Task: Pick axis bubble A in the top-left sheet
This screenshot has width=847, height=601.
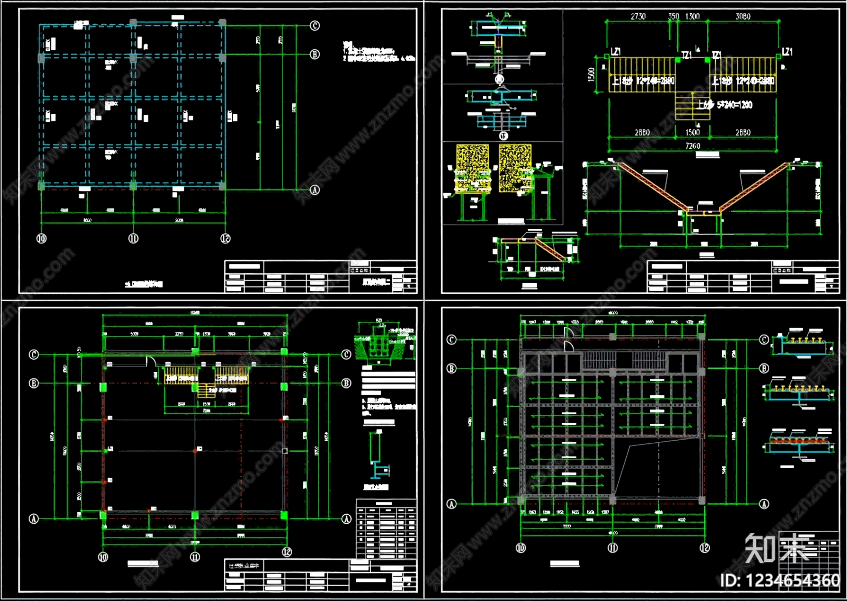Action: click(314, 189)
